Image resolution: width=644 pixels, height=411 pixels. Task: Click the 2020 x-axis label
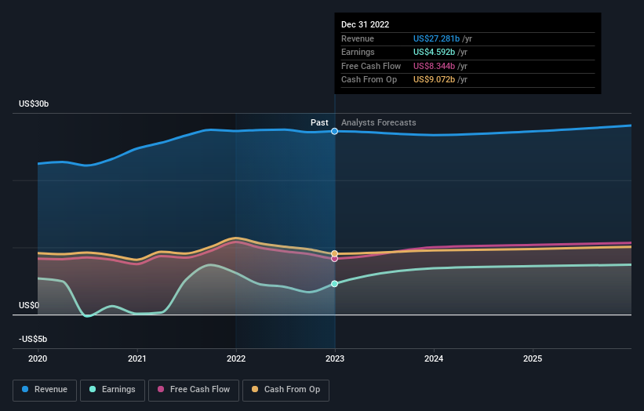click(38, 358)
